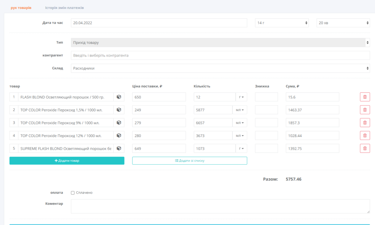Select the рух товарів tab
The image size is (375, 225).
coord(21,7)
